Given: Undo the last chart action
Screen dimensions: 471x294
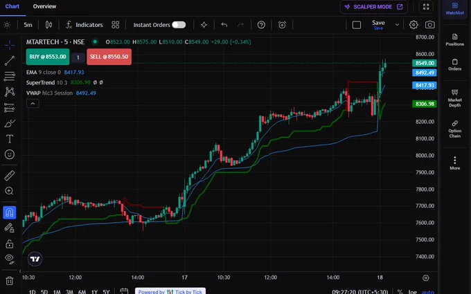Looking at the screenshot, I should coord(224,25).
